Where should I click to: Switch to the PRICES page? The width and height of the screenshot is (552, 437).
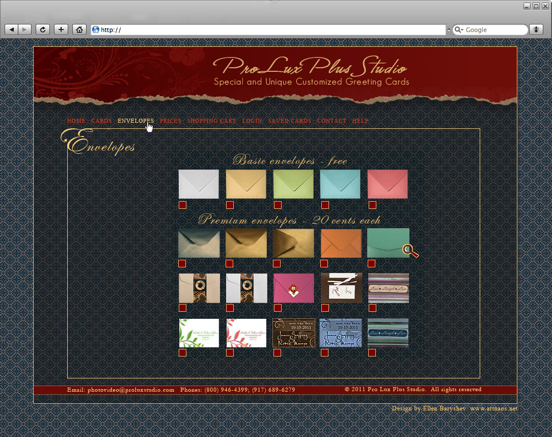click(x=171, y=121)
